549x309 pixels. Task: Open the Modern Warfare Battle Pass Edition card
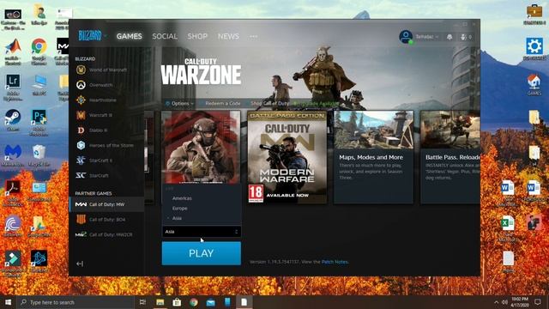point(287,157)
